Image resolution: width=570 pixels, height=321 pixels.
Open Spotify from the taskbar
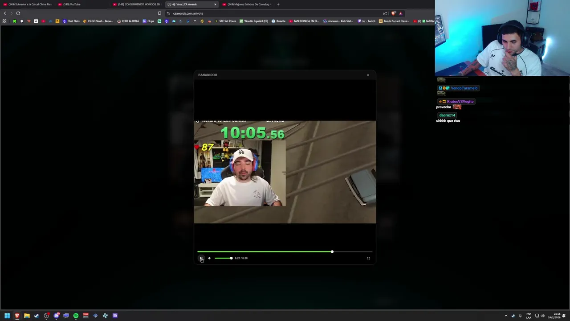tap(76, 316)
